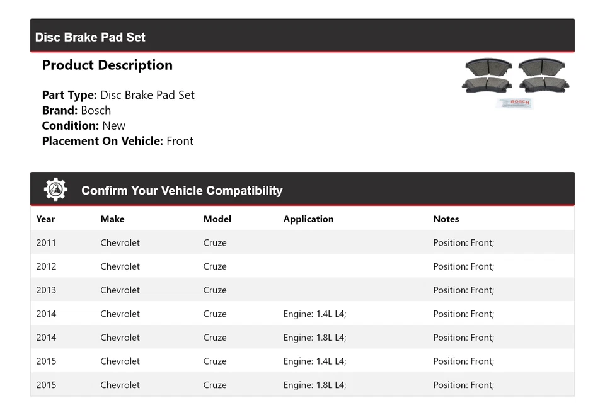
Task: Click the Notes column header
Action: tap(446, 219)
